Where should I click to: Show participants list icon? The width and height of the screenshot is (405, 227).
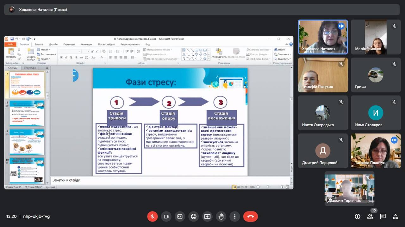coord(370,217)
